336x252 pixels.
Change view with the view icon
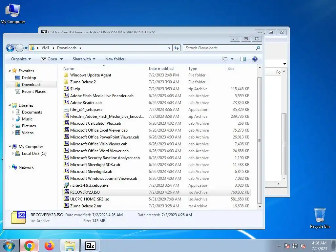[225, 59]
